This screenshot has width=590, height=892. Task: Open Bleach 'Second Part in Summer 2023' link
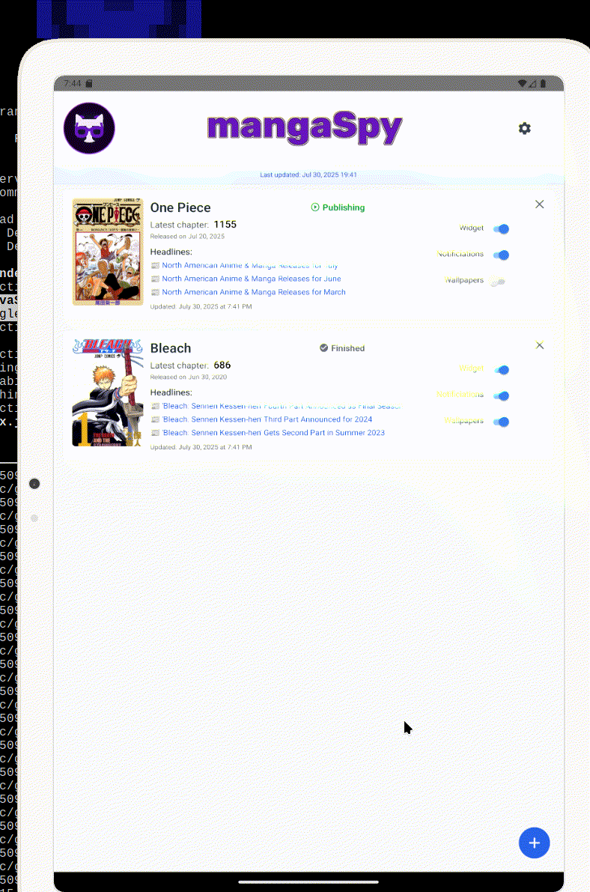click(x=273, y=433)
